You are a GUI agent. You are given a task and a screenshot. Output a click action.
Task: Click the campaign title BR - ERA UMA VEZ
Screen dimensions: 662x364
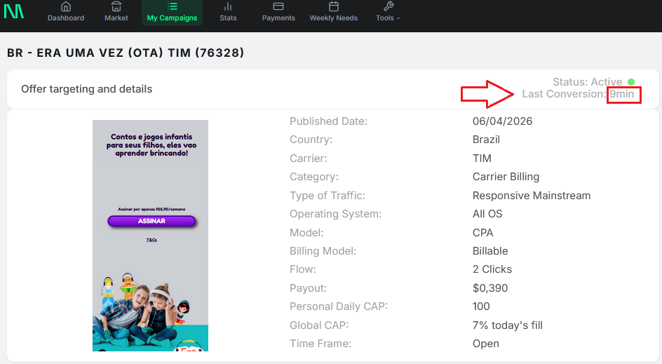(x=126, y=53)
